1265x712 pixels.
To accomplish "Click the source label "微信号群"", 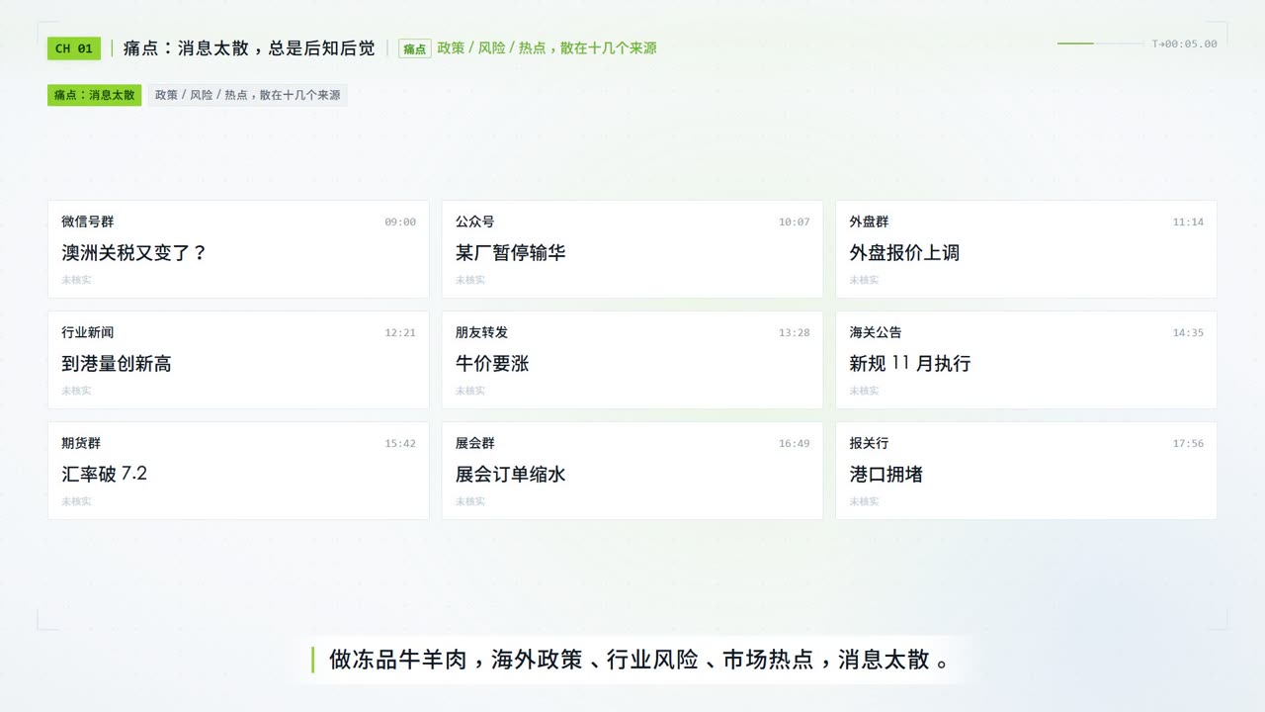I will (x=88, y=222).
